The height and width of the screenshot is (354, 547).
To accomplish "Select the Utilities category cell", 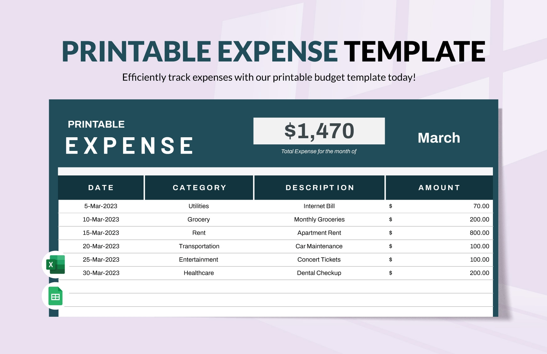I will pos(199,206).
